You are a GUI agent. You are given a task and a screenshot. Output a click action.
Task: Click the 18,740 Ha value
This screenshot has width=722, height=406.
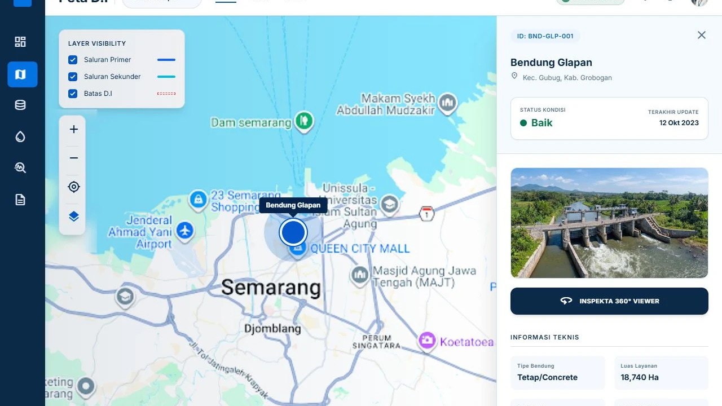tap(640, 377)
